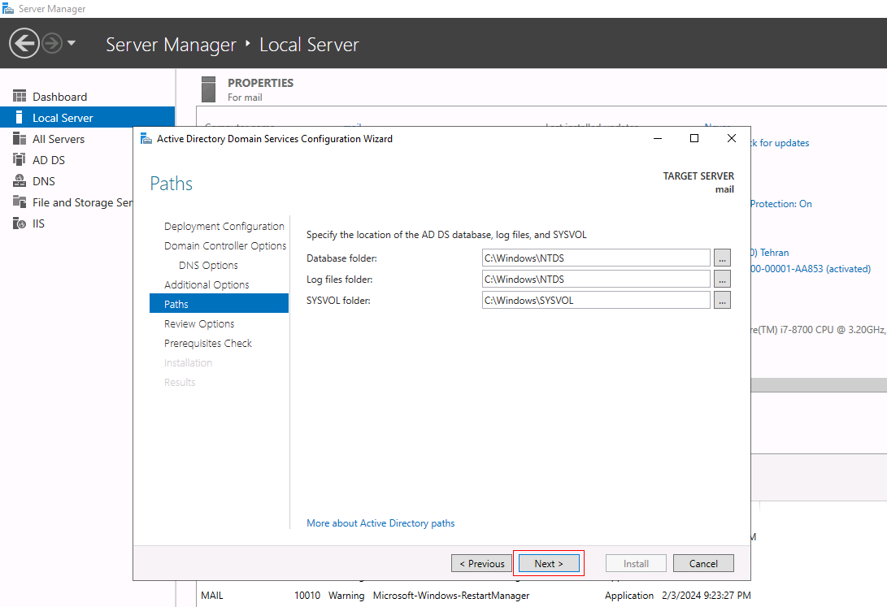Image resolution: width=887 pixels, height=607 pixels.
Task: Click the Server Manager breadcrumb text
Action: click(x=171, y=45)
